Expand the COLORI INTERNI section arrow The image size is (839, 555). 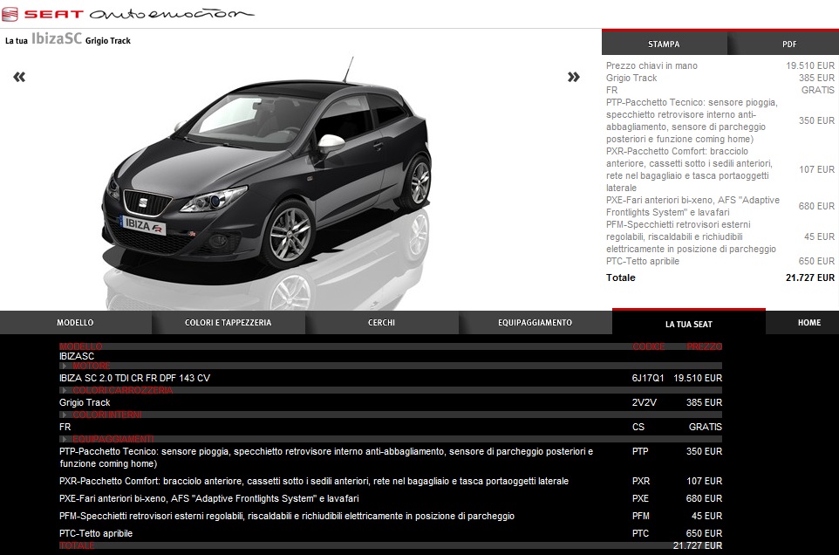(65, 415)
